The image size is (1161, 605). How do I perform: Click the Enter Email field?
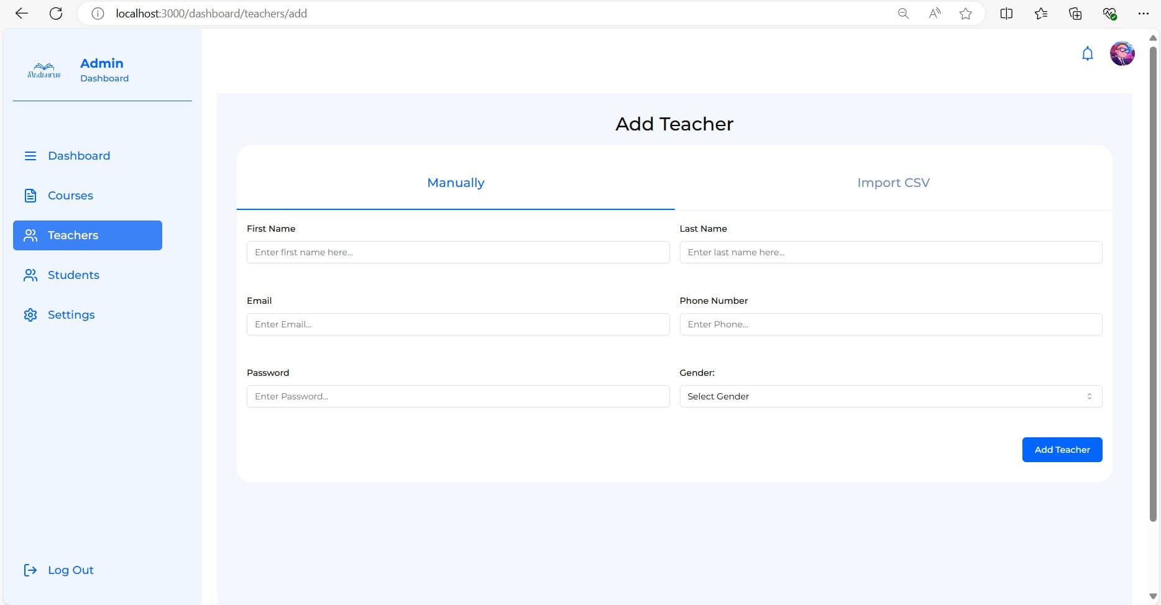pos(457,324)
